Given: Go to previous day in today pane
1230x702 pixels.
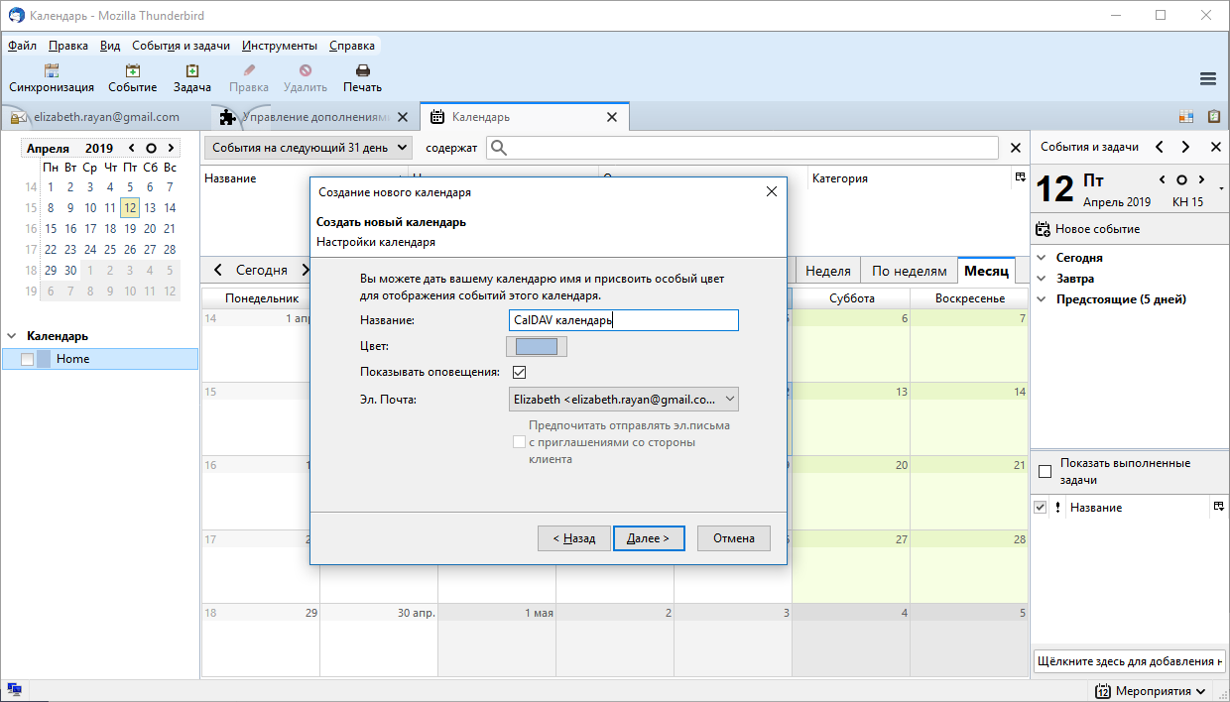Looking at the screenshot, I should [x=1163, y=179].
